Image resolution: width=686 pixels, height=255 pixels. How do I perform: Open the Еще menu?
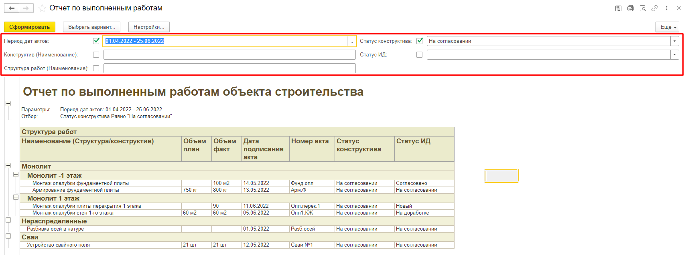pos(667,27)
